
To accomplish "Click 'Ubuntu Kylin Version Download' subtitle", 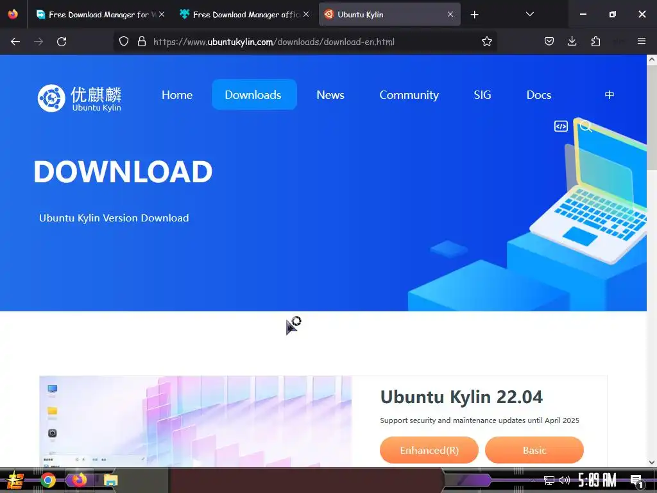I will (114, 218).
